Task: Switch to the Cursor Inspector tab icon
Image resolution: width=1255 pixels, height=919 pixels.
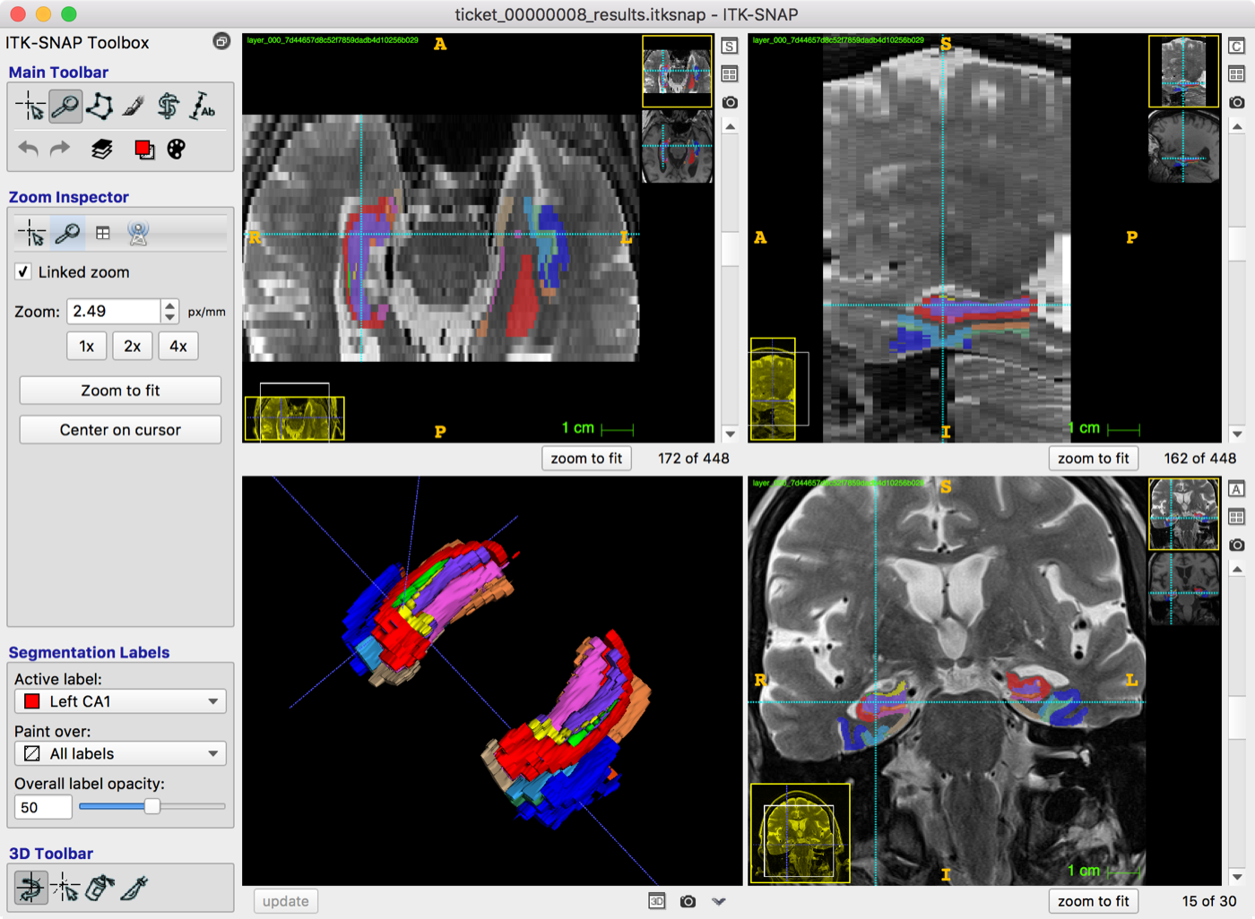Action: click(x=31, y=234)
